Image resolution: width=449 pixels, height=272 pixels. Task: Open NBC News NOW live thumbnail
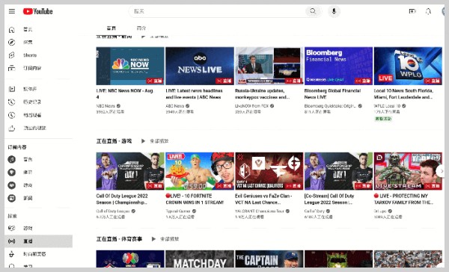pyautogui.click(x=130, y=66)
